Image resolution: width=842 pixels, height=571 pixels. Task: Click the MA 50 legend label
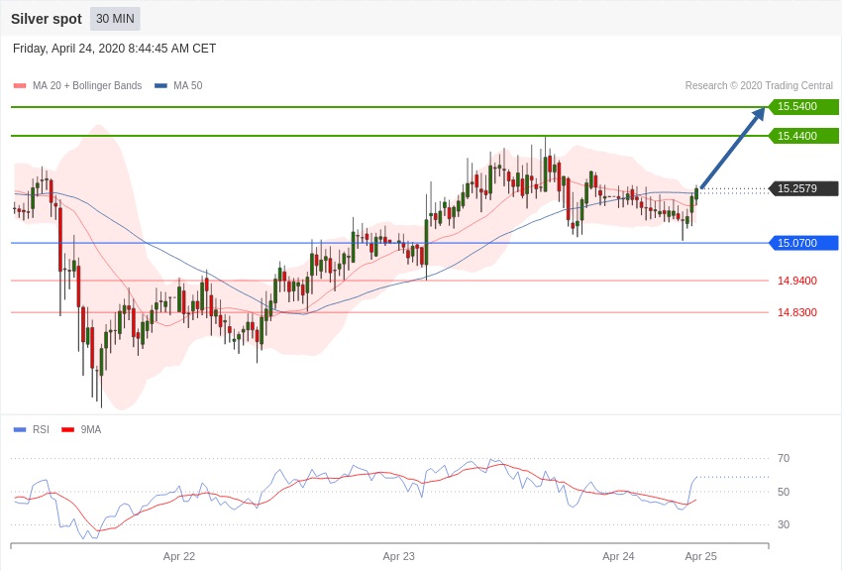pyautogui.click(x=187, y=85)
